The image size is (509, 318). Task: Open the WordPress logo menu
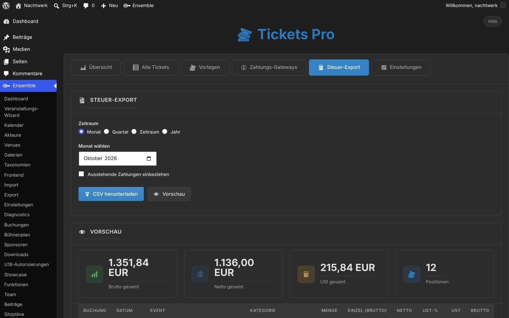click(6, 5)
